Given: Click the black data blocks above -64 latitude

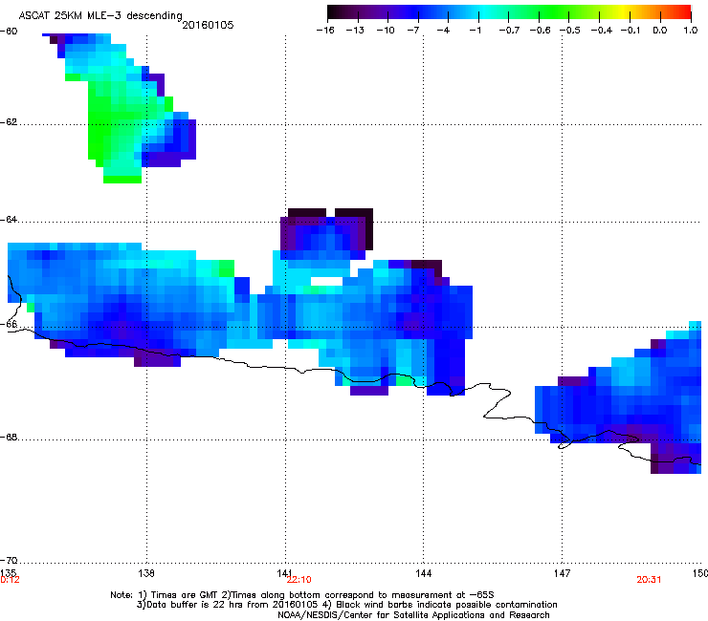Looking at the screenshot, I should pos(330,213).
